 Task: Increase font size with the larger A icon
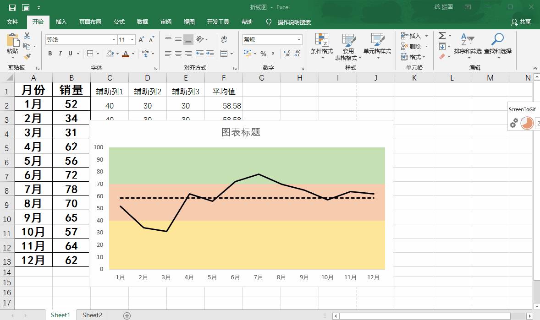pyautogui.click(x=141, y=39)
